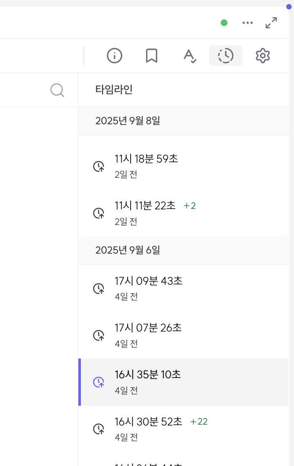Viewport: 294px width, 466px height.
Task: Select the 타임라인 panel header
Action: [x=114, y=90]
